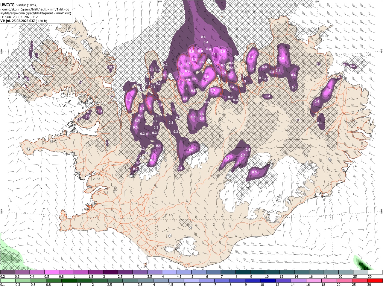
Task: Click the 25 label on the purple snow scale
Action: tap(355, 277)
